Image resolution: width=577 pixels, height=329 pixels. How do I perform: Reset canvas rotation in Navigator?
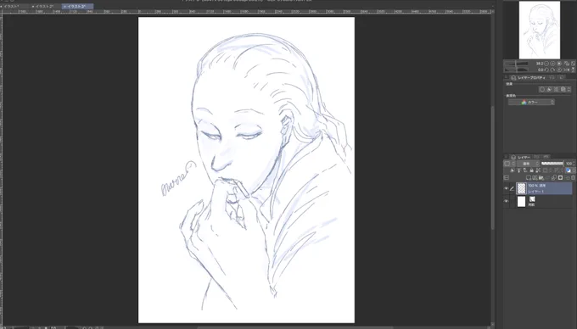click(559, 70)
